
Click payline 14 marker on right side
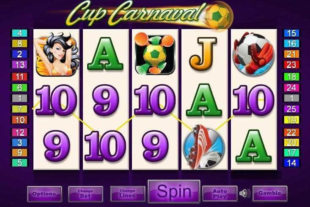click(x=291, y=163)
